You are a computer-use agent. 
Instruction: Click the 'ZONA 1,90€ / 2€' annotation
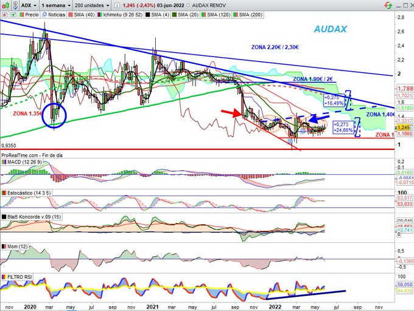[x=313, y=79]
